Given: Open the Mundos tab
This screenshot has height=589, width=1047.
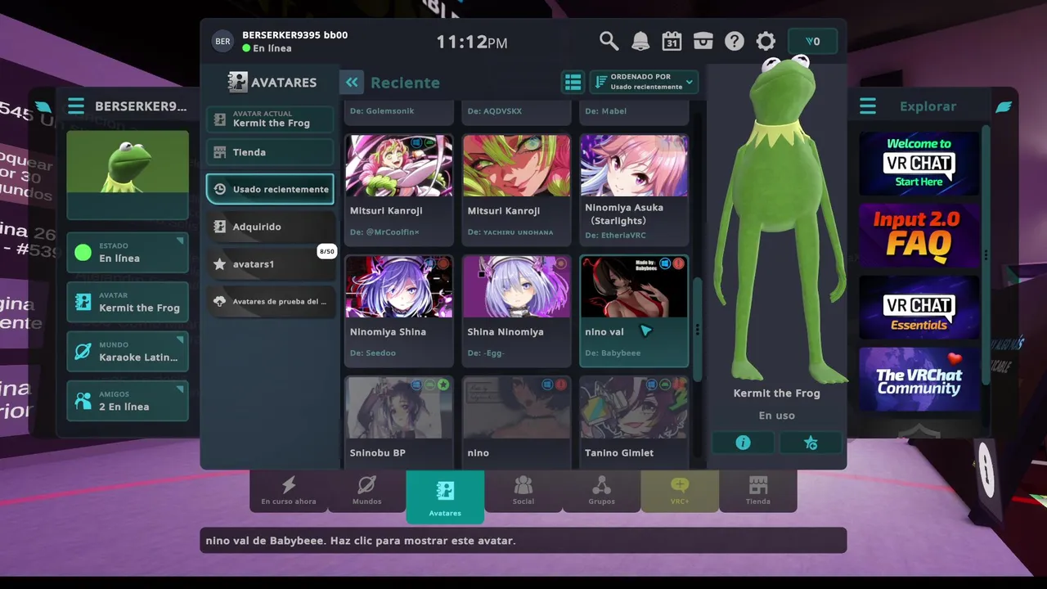Looking at the screenshot, I should [x=366, y=492].
